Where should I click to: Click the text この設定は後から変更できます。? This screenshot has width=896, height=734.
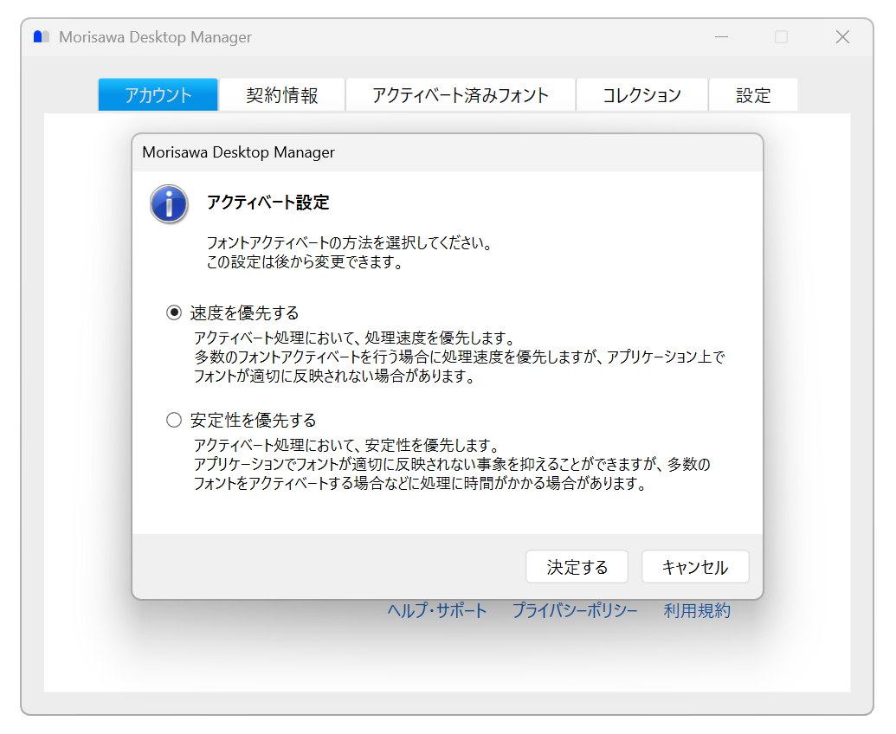click(306, 262)
